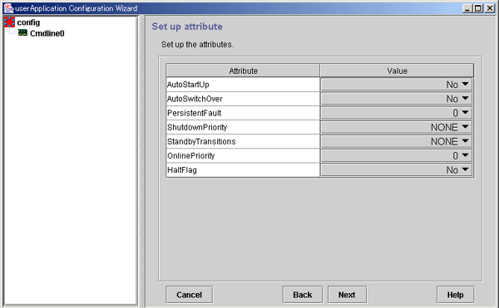Open the ShutdownPriority value dropdown
The image size is (499, 308).
397,127
